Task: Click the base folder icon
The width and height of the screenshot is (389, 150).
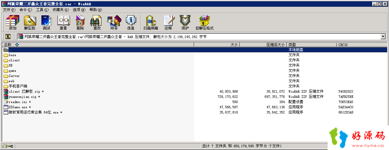Action: coord(6,55)
